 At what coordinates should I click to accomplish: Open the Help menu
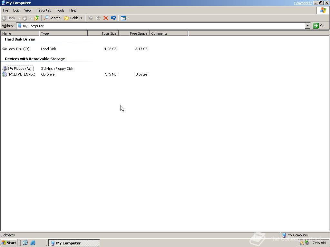point(73,10)
